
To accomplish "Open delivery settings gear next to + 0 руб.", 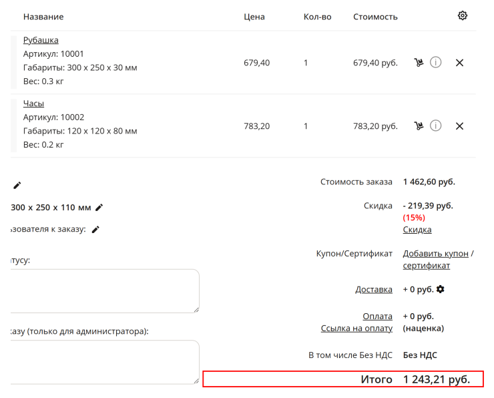I will pyautogui.click(x=440, y=289).
